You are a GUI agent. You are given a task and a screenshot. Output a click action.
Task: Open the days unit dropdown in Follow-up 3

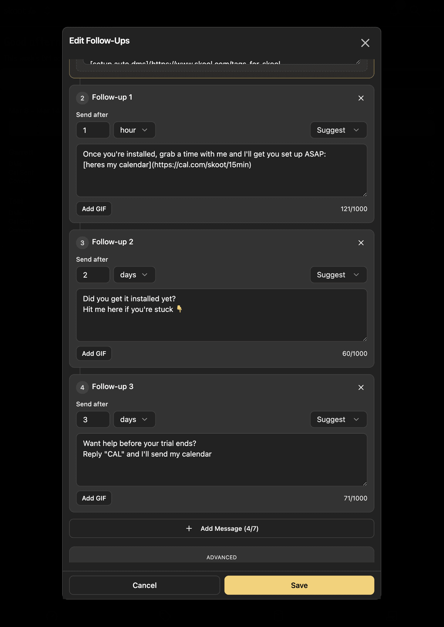point(134,419)
